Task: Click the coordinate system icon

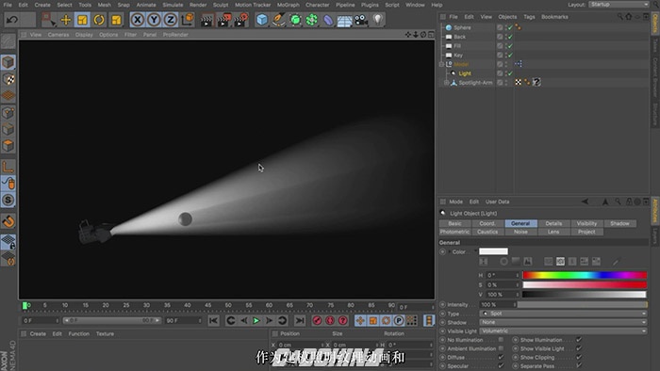Action: tap(188, 20)
